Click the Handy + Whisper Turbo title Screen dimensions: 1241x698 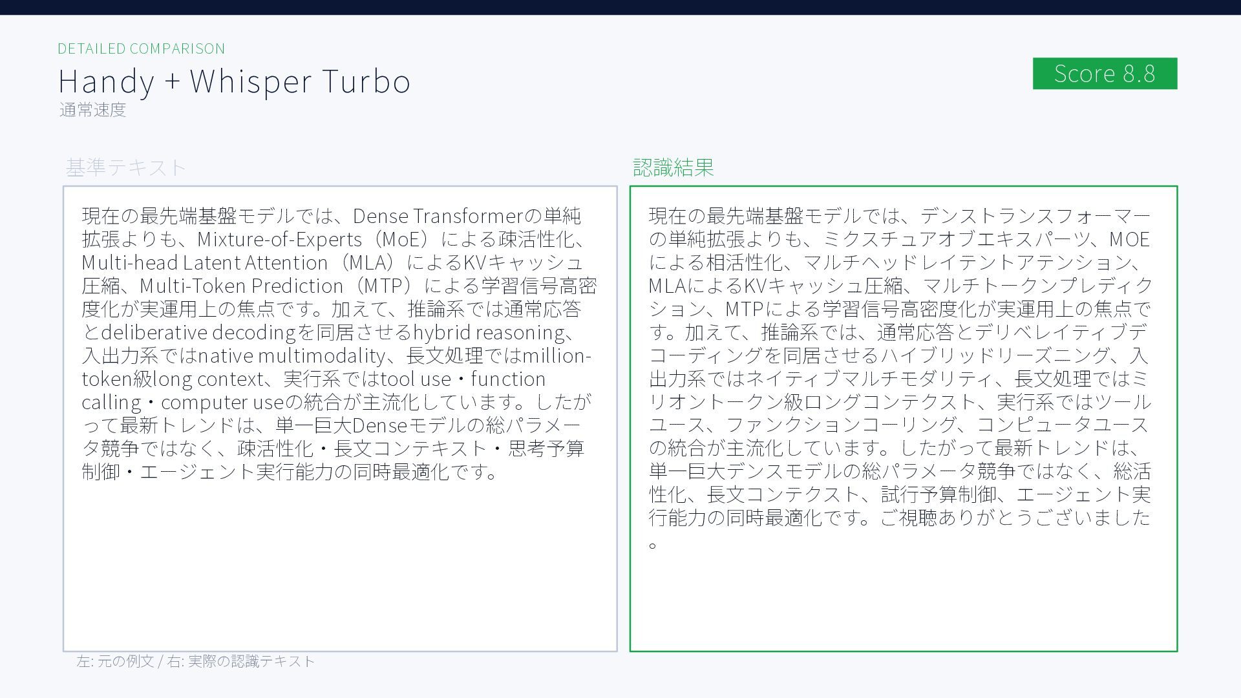234,81
